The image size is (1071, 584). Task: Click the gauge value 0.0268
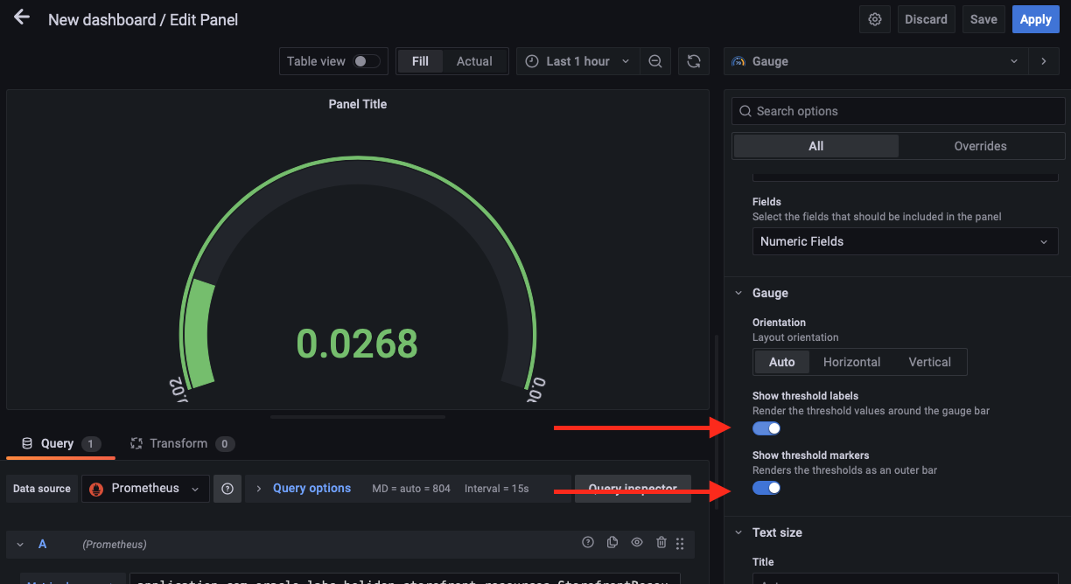(x=357, y=344)
